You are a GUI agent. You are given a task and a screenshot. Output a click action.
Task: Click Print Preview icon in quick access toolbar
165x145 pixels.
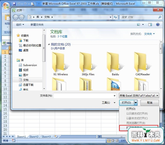pos(33,4)
